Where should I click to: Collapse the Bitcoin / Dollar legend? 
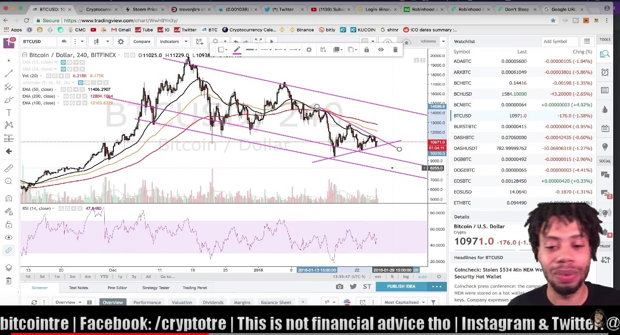(x=24, y=55)
